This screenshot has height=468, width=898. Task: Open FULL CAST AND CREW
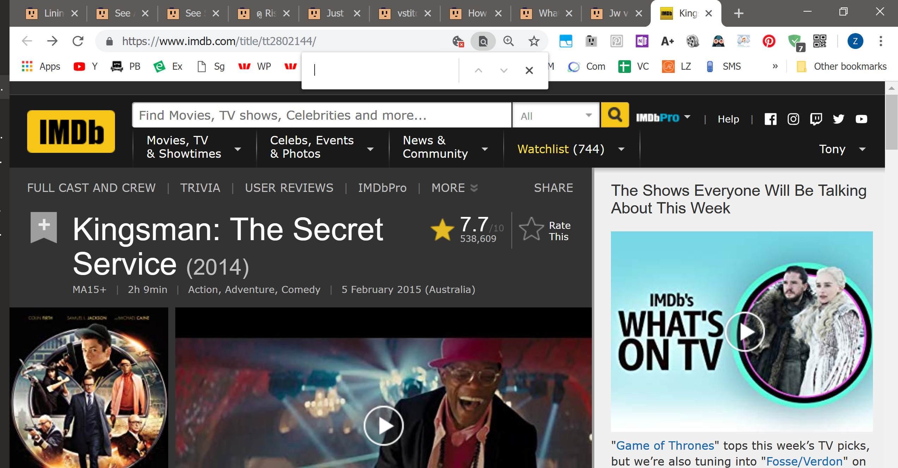91,188
